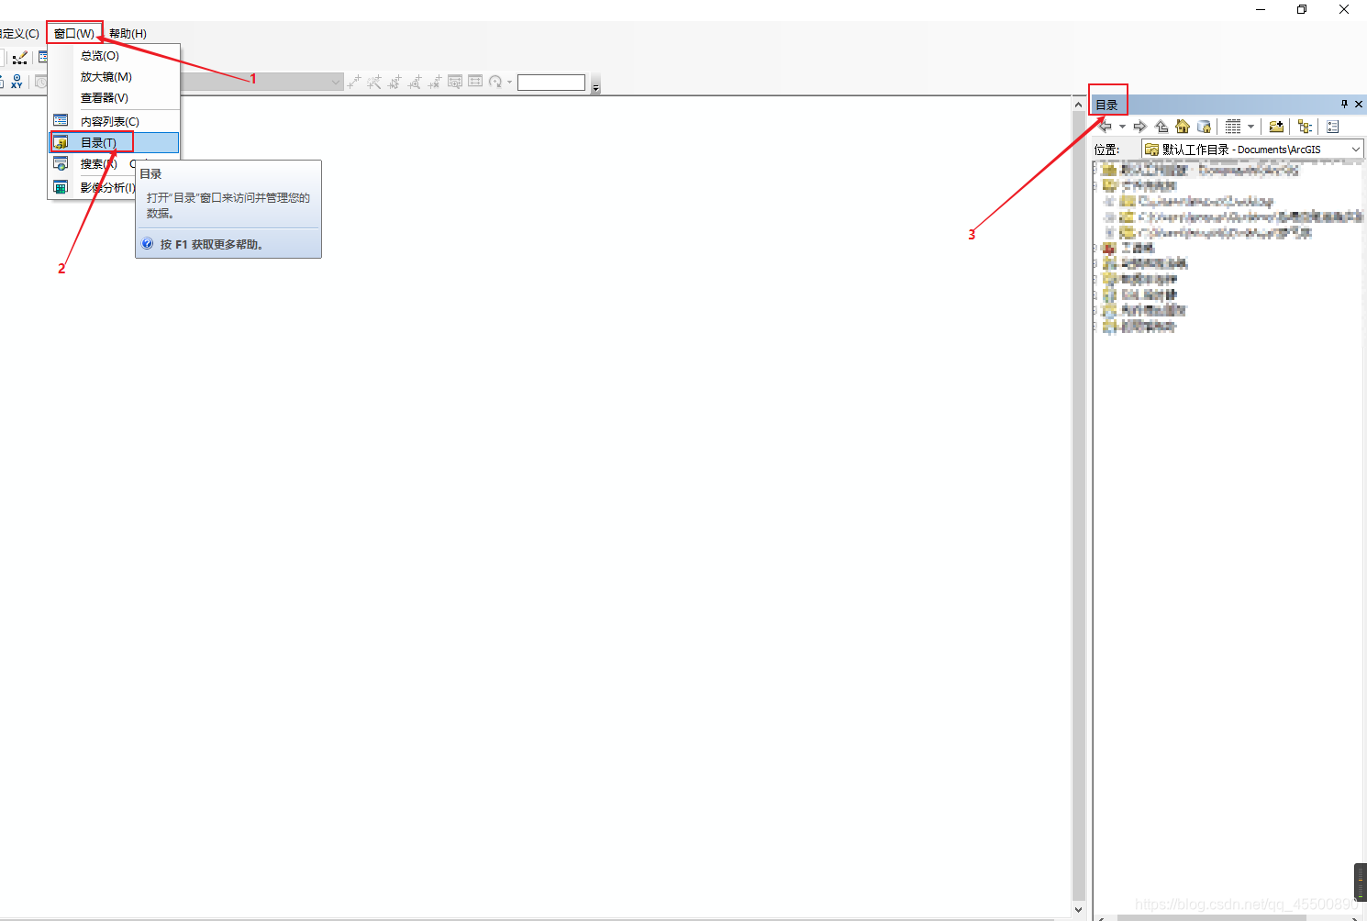Click the Connect to folder icon
1367x921 pixels.
point(1276,127)
